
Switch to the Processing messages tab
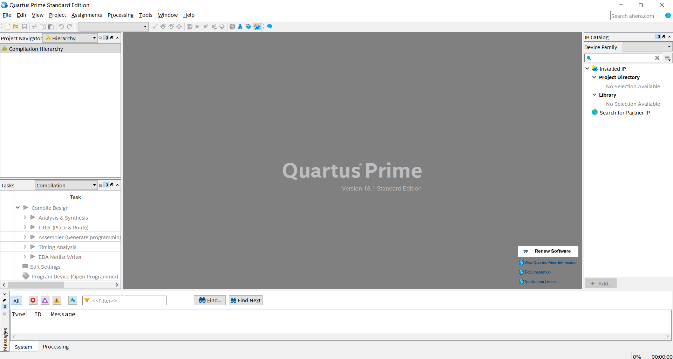click(56, 347)
